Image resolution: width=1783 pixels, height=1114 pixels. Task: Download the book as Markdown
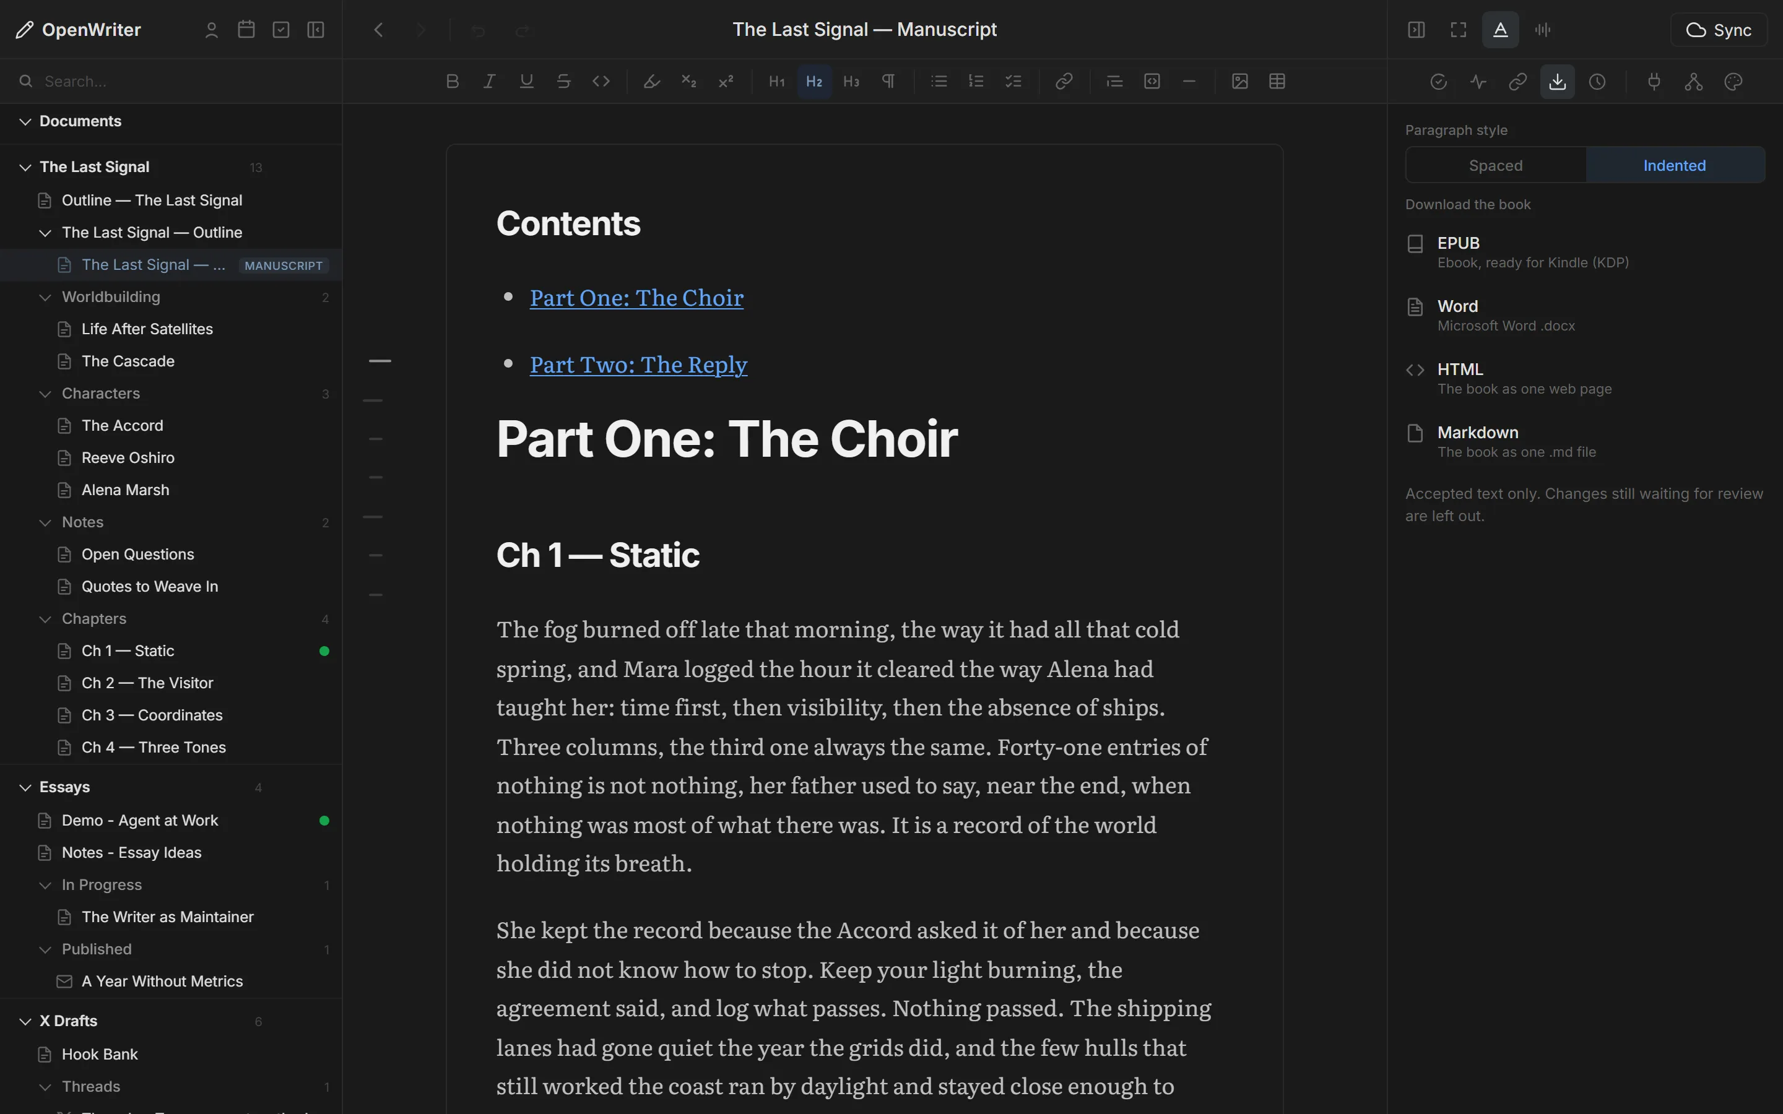(1584, 441)
